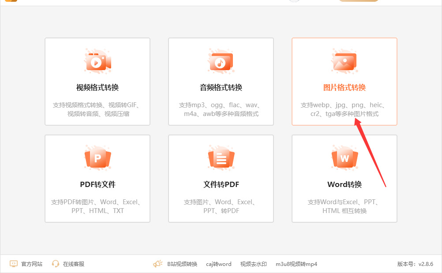Open the 官方网站 monitor icon
Image resolution: width=442 pixels, height=273 pixels.
(x=14, y=264)
